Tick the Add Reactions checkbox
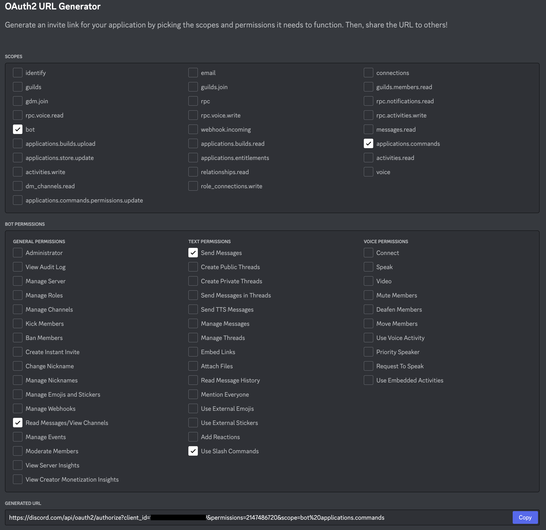The image size is (546, 530). [x=193, y=437]
